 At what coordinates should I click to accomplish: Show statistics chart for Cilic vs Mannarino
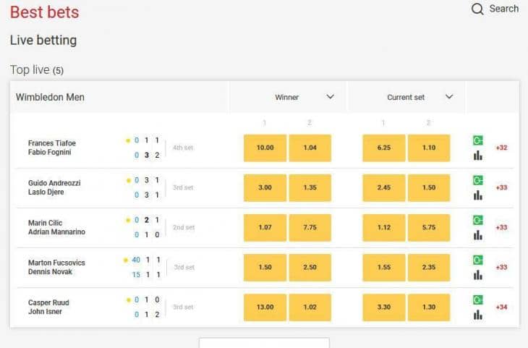(x=477, y=234)
